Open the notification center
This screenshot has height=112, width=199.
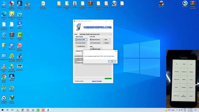tap(196, 110)
